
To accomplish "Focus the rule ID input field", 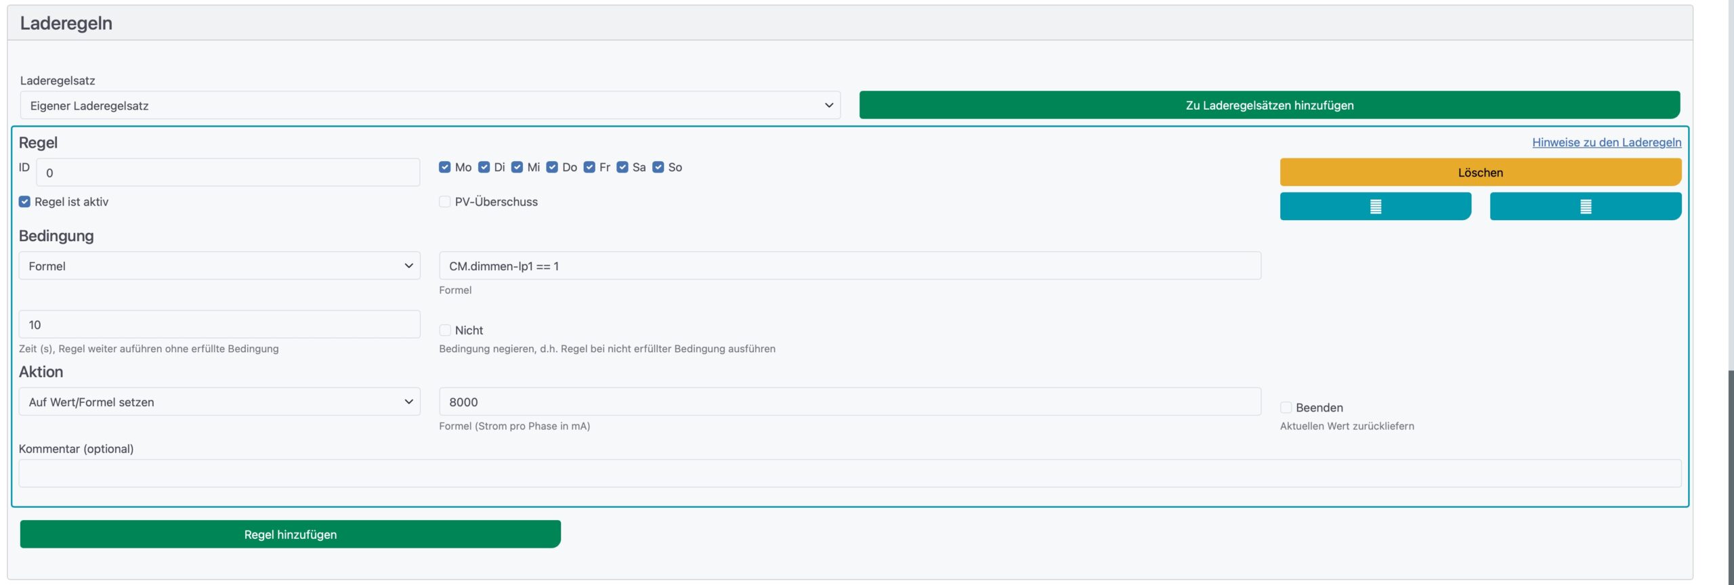I will point(228,173).
